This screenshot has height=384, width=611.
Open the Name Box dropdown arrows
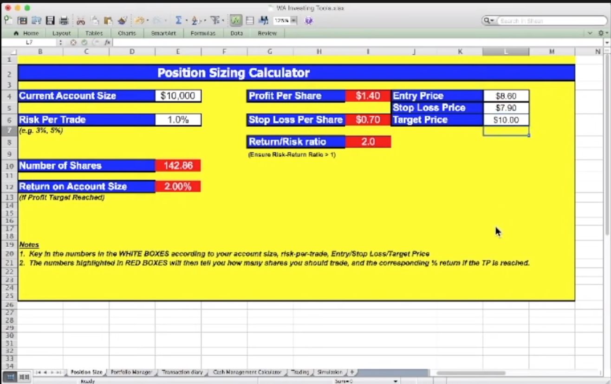pyautogui.click(x=60, y=42)
